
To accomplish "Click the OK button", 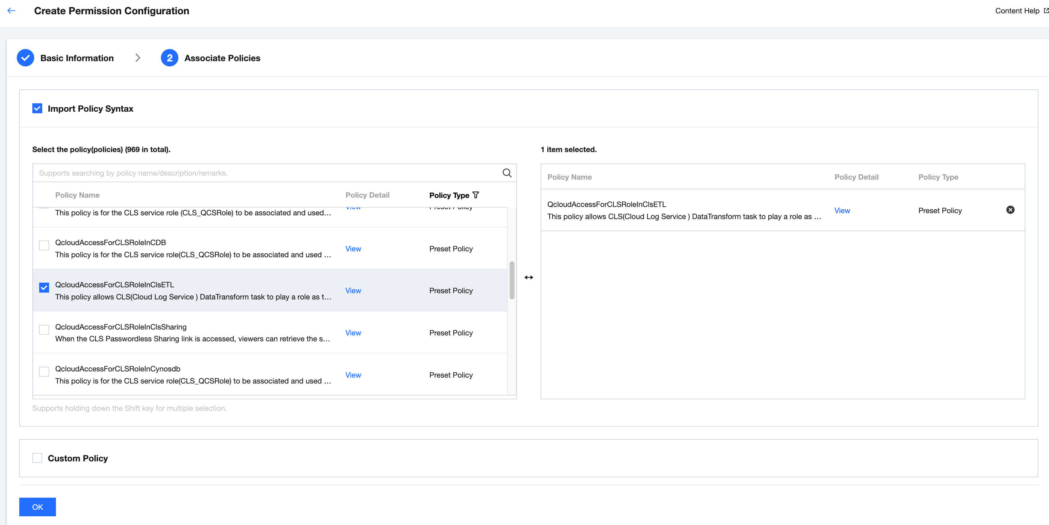I will pyautogui.click(x=38, y=507).
